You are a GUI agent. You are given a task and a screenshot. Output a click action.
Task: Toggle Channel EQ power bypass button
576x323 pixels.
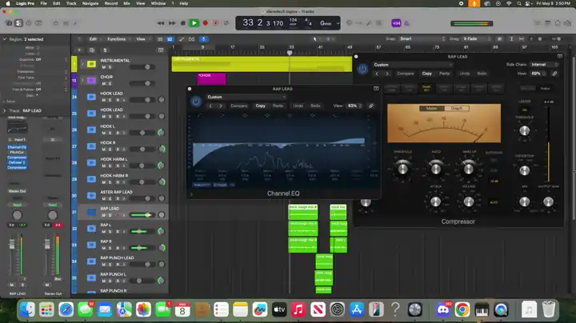pos(196,102)
